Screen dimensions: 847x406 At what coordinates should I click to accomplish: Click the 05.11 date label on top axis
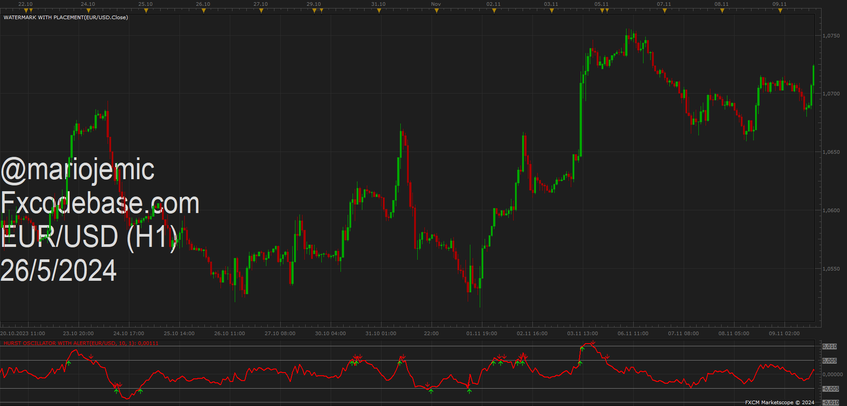(602, 4)
